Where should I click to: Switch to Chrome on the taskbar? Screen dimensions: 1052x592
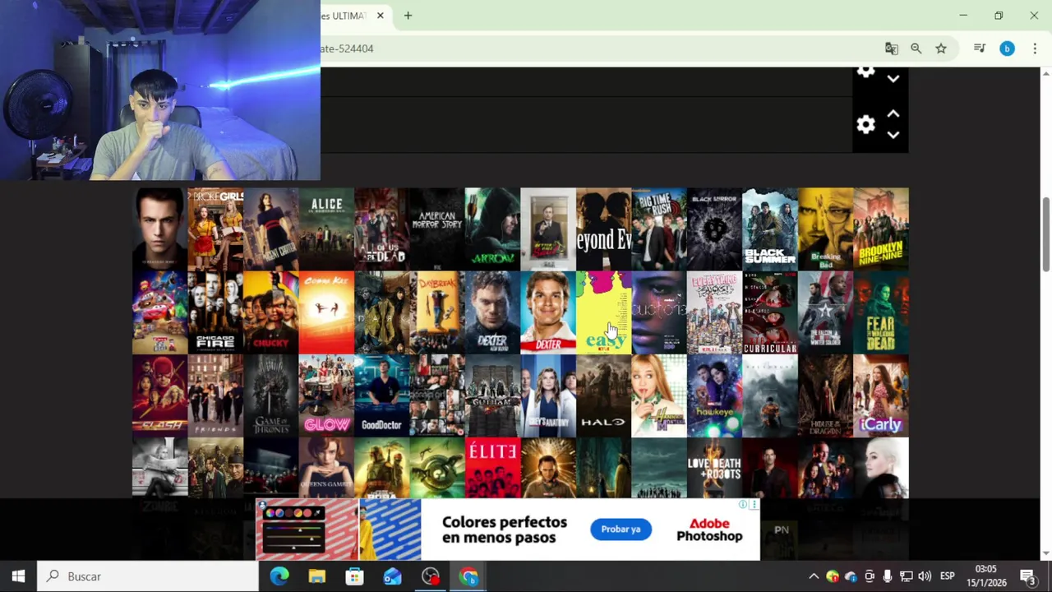[x=468, y=576]
